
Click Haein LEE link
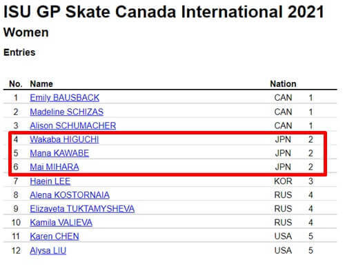50,181
